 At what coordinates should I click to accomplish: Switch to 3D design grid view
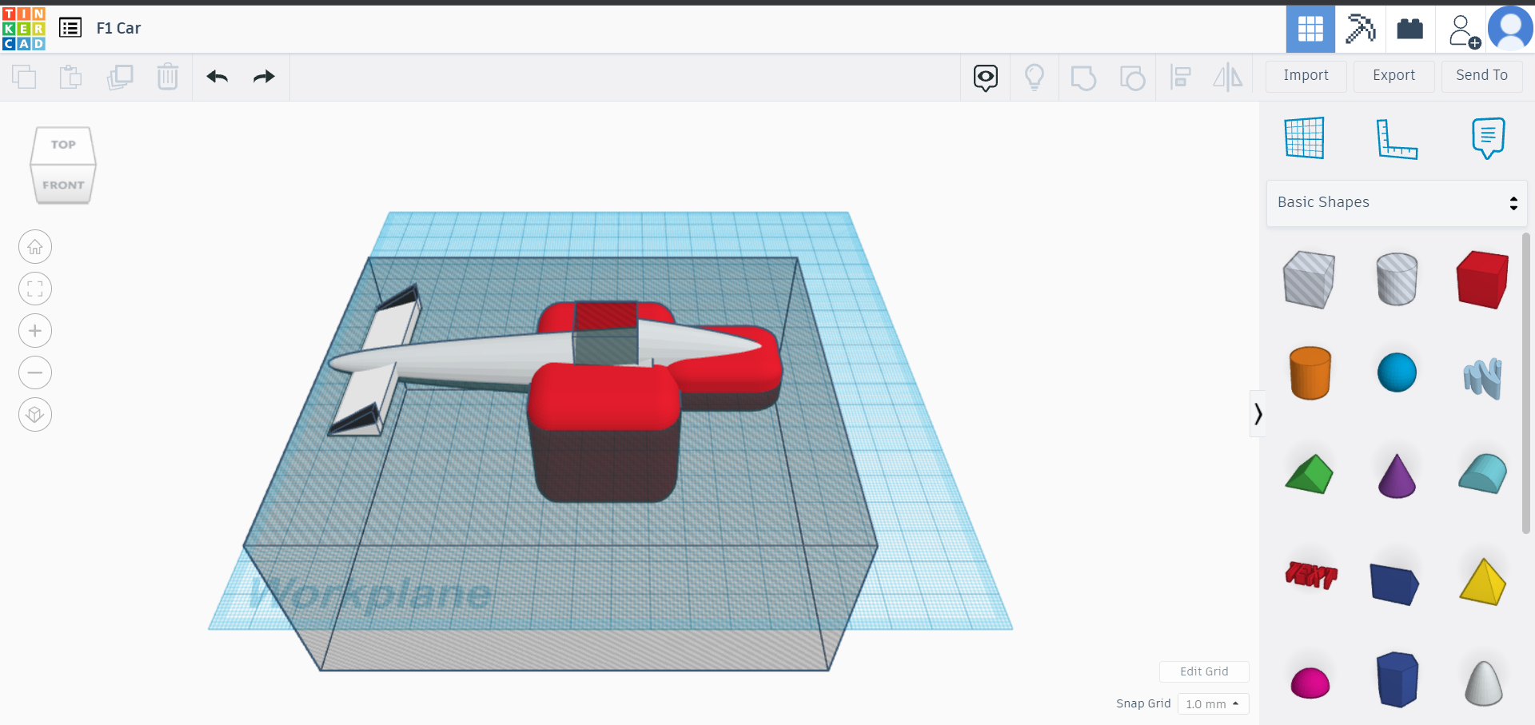(x=1310, y=30)
